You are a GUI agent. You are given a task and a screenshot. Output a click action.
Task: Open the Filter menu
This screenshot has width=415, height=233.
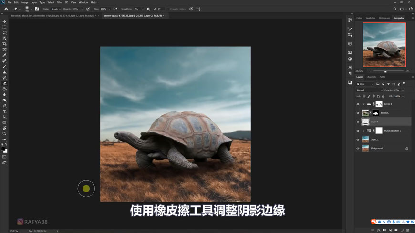pyautogui.click(x=59, y=2)
